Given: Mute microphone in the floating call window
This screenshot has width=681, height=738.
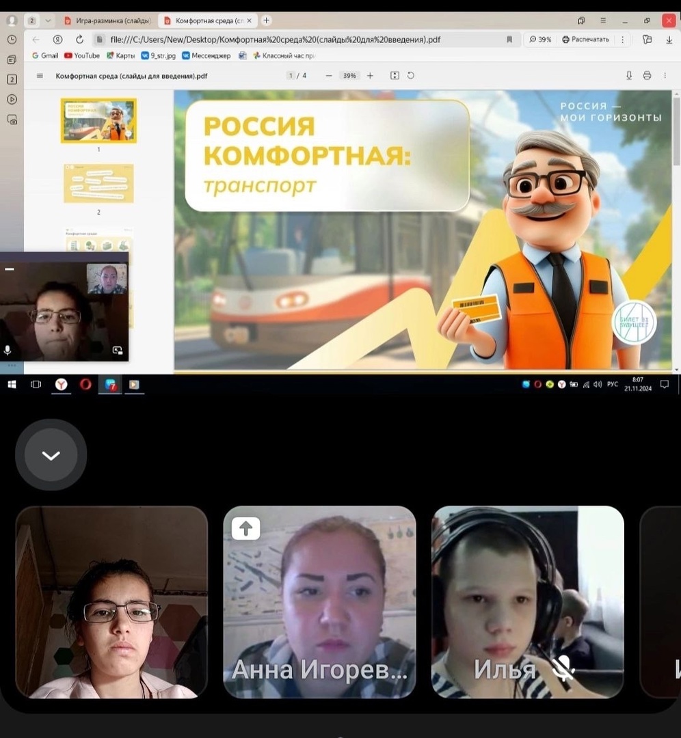Looking at the screenshot, I should (x=8, y=351).
